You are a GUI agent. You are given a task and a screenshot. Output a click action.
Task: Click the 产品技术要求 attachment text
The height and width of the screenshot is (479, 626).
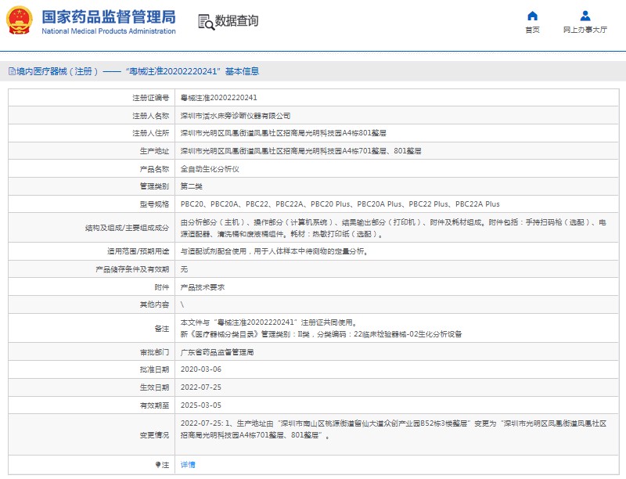point(203,287)
